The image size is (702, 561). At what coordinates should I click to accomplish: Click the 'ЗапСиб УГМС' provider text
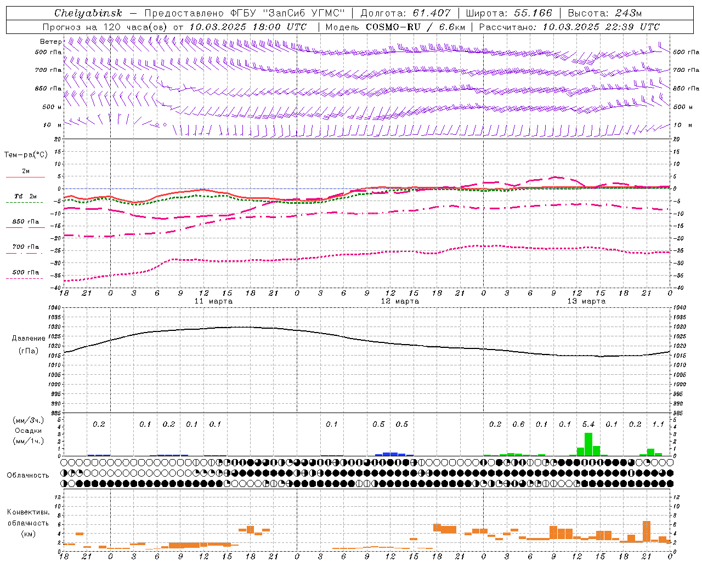[304, 13]
